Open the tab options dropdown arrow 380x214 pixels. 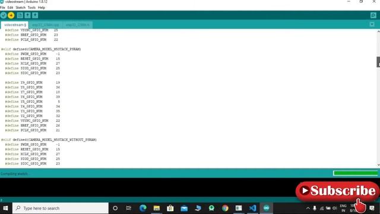tap(372, 24)
